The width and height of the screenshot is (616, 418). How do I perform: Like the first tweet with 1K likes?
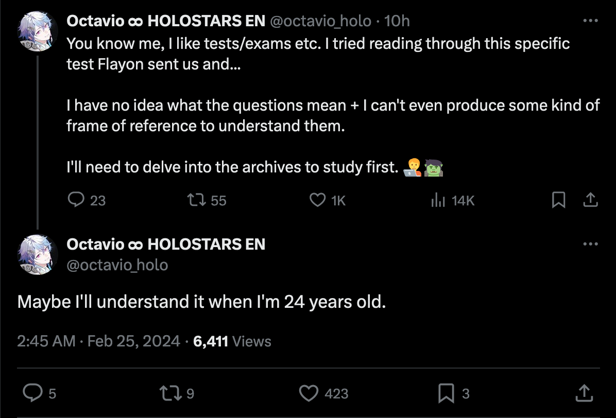[x=317, y=200]
